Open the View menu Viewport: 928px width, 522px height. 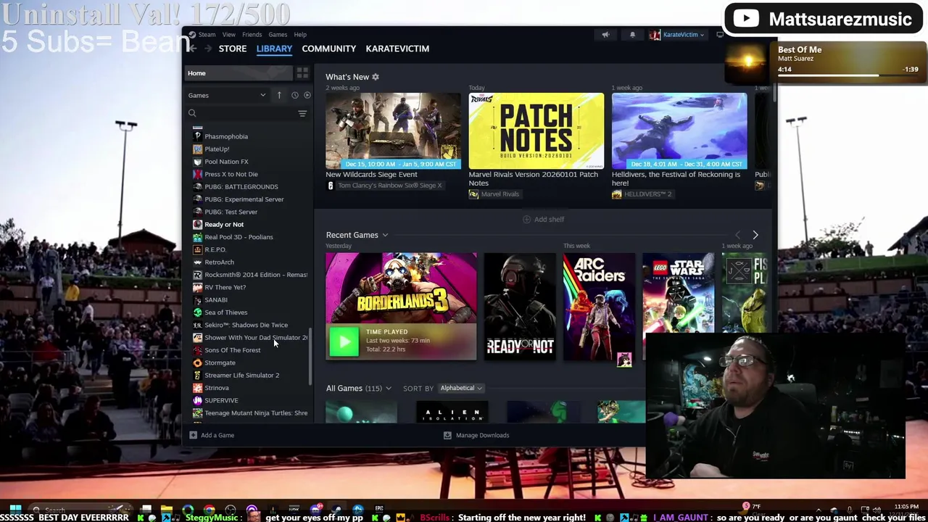tap(228, 35)
